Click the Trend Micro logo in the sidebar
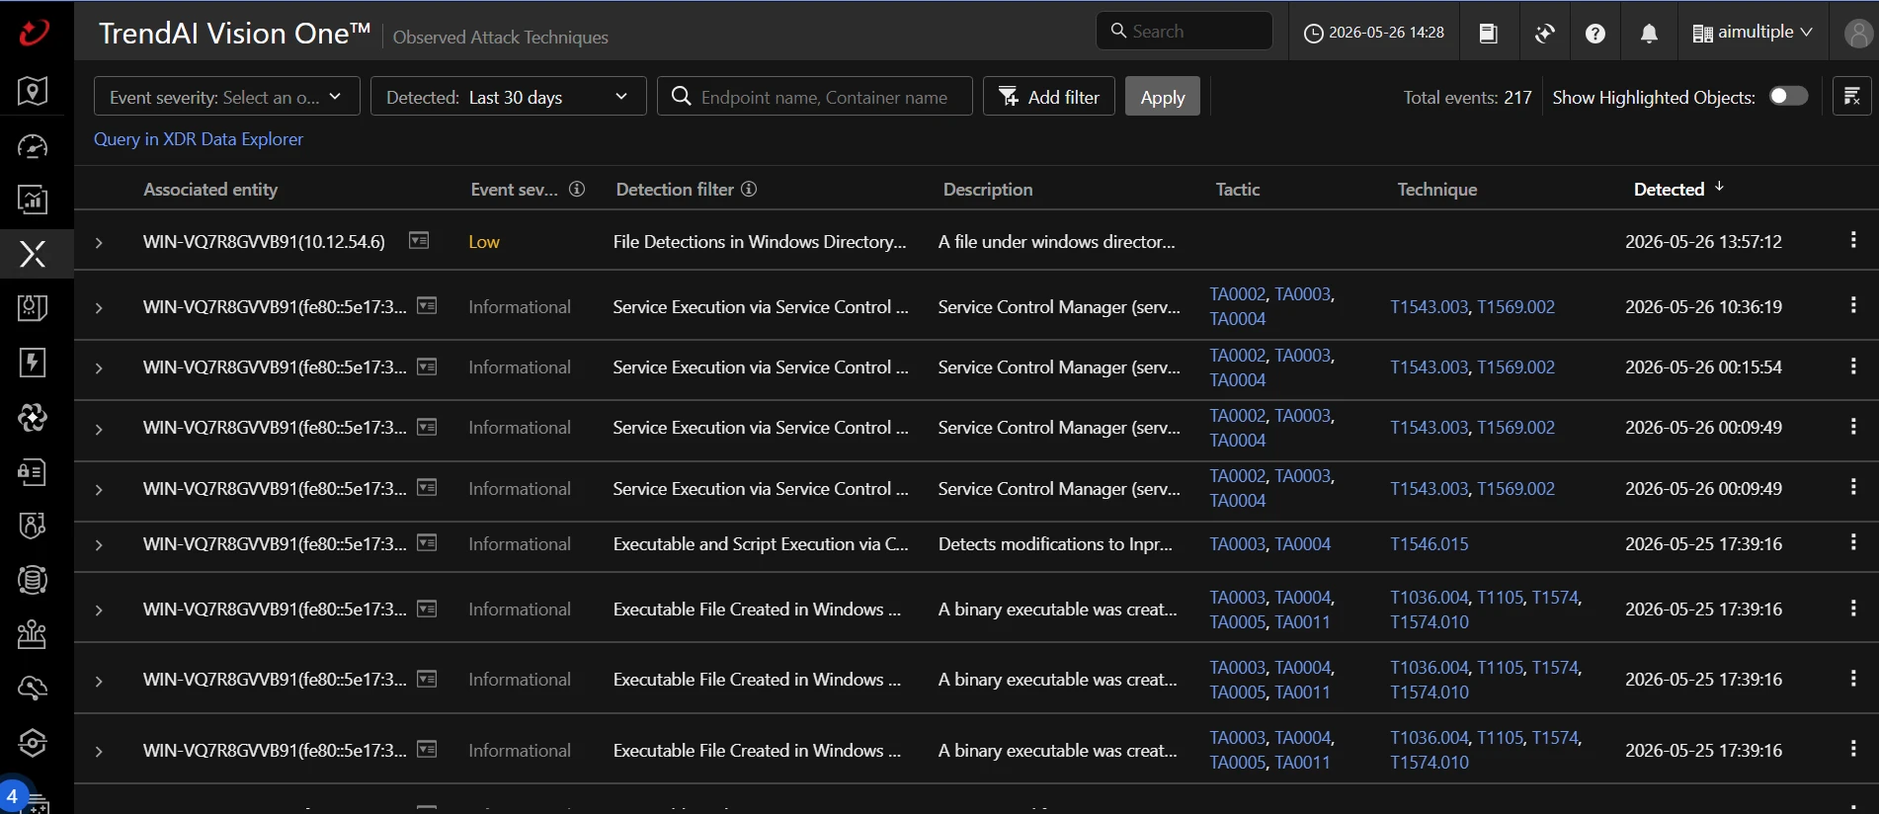 click(x=34, y=33)
